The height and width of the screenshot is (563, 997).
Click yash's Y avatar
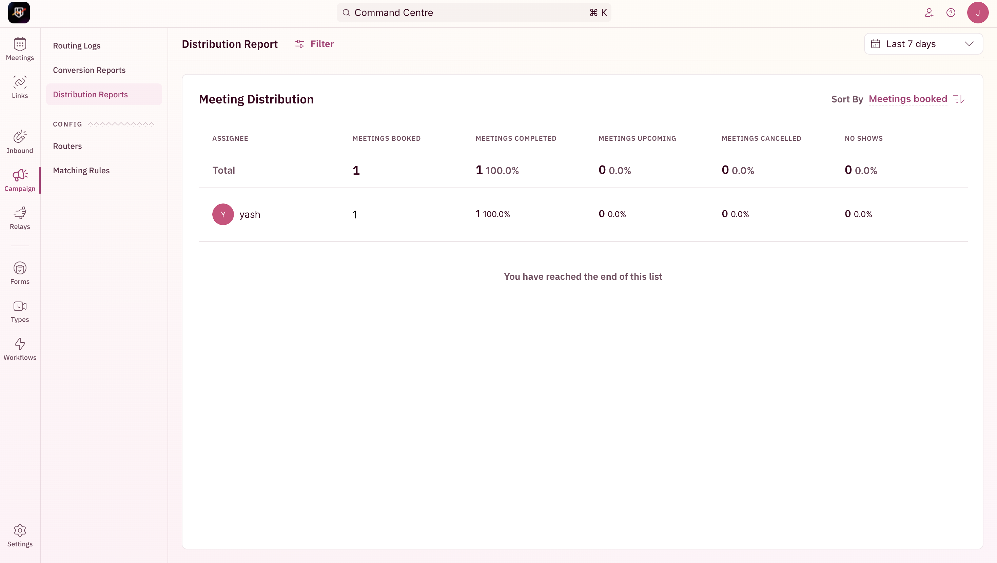(x=223, y=214)
